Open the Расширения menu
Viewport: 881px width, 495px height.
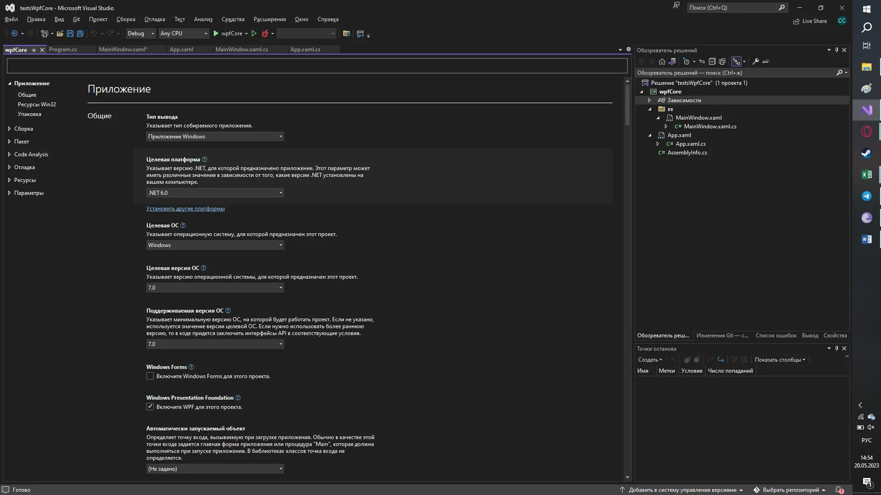[269, 19]
